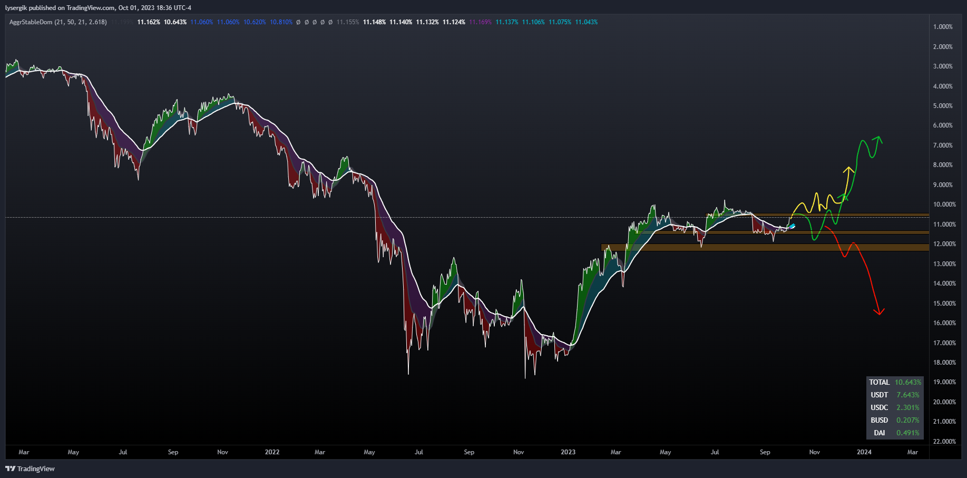Click the 18.000% price scale label
The height and width of the screenshot is (478, 967).
944,363
